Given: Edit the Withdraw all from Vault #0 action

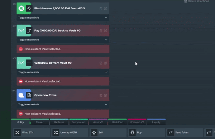Looking at the screenshot, I should 105,63.
